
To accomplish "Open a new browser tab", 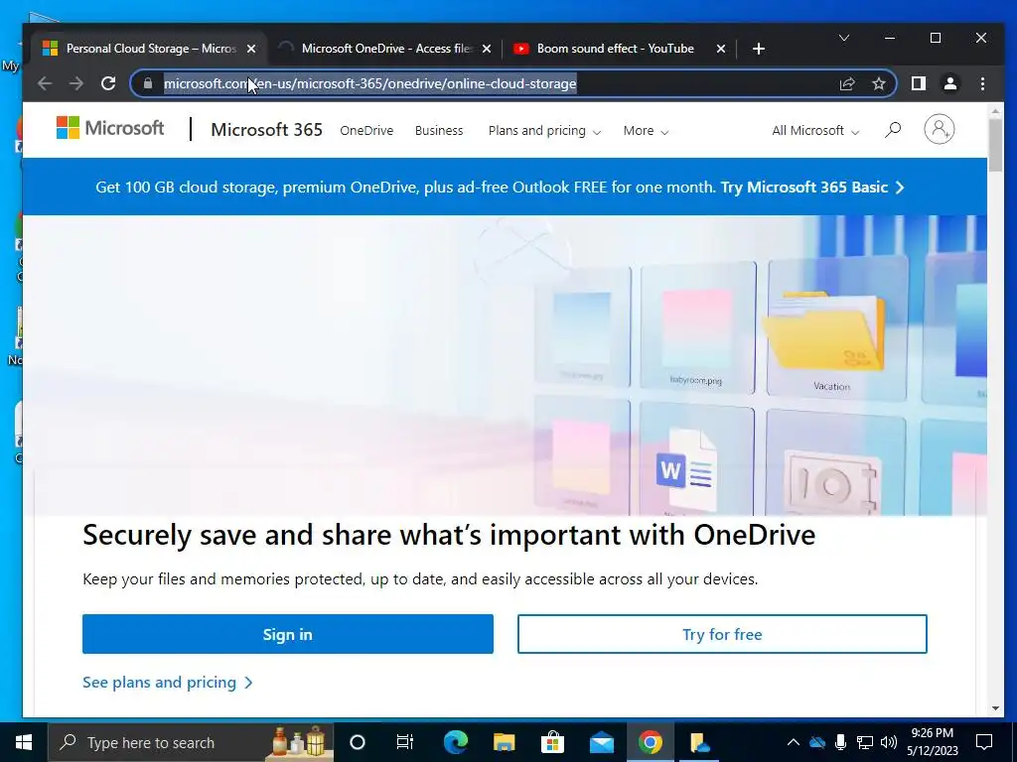I will pos(758,49).
